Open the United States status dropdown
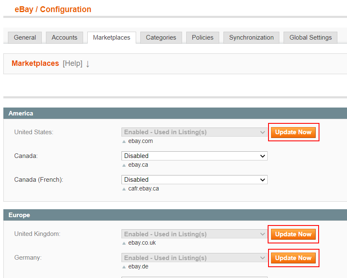347x278 pixels. 194,132
